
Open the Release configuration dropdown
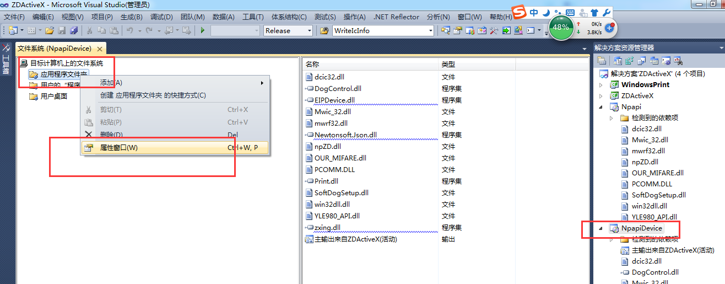point(288,30)
